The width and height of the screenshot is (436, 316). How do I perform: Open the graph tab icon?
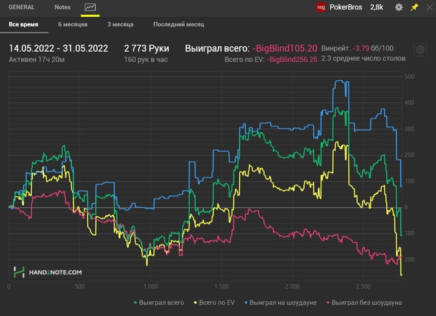coord(90,7)
